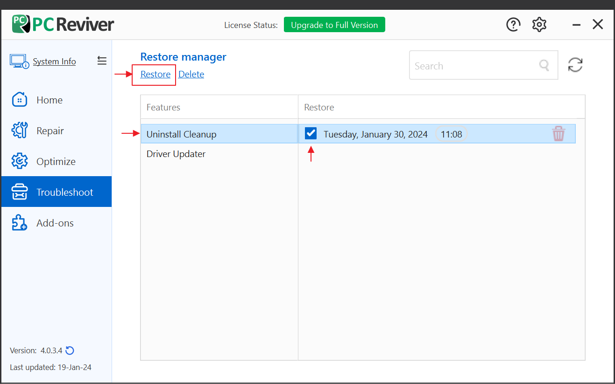
Task: Click the Restore column header
Action: pyautogui.click(x=319, y=107)
